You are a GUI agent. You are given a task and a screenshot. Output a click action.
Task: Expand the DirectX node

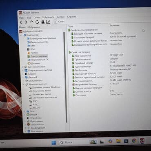coord(25,115)
